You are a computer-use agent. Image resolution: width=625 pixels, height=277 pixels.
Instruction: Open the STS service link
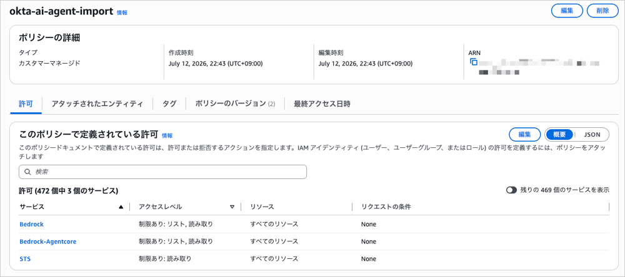pyautogui.click(x=25, y=259)
